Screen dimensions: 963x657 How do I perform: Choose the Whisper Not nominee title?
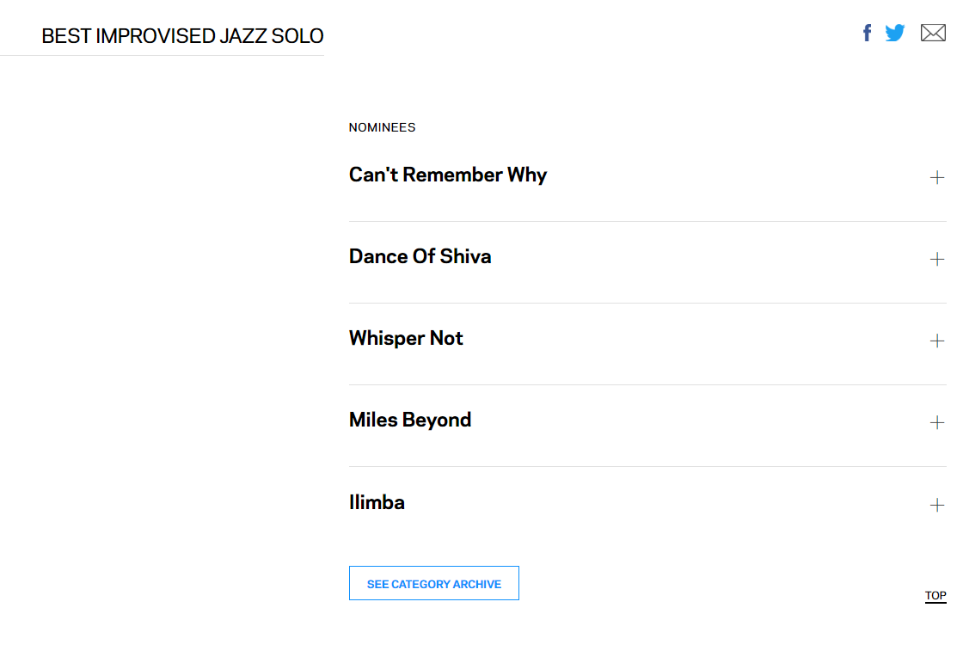[x=406, y=339]
